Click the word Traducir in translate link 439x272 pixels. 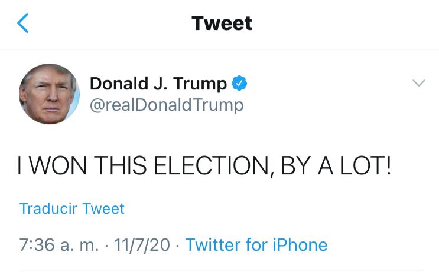pos(48,208)
